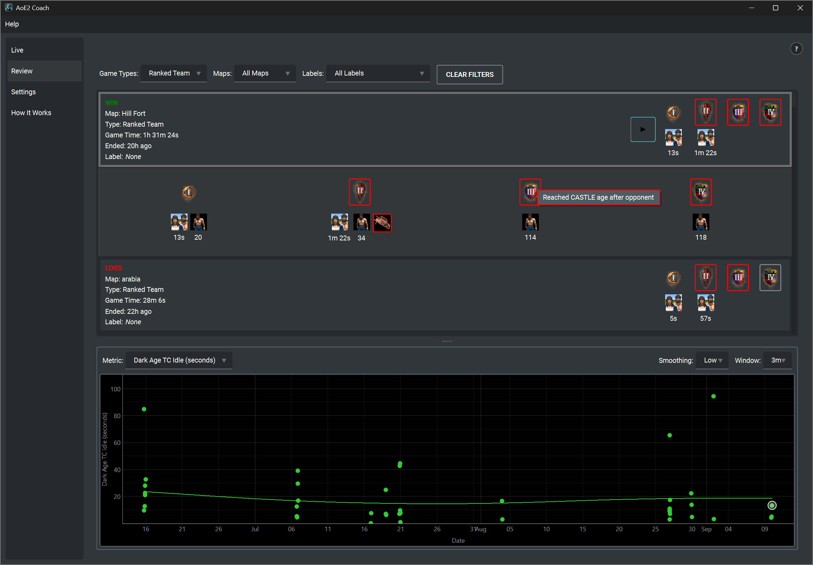Click villager count icon above 114
813x565 pixels.
click(530, 222)
